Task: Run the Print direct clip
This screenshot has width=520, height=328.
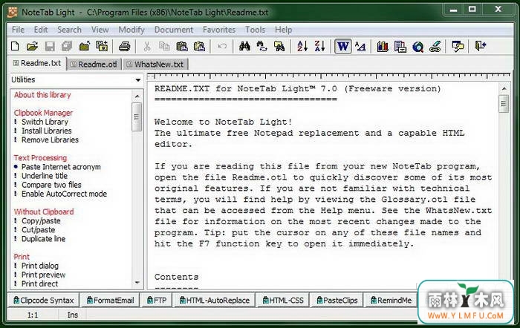Action: [40, 283]
